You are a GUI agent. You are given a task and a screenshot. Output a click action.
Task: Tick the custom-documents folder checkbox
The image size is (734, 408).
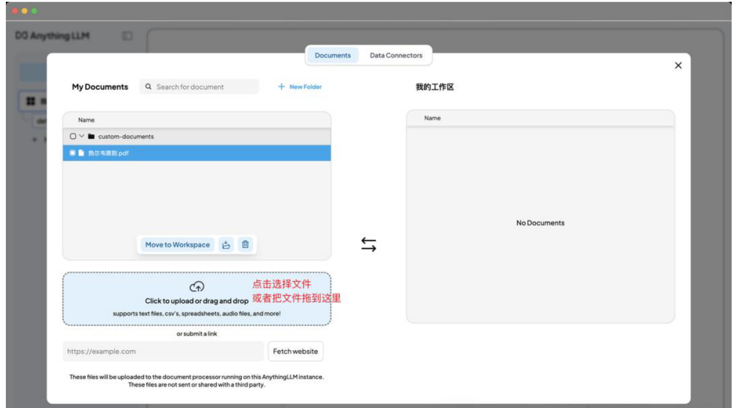coord(73,137)
